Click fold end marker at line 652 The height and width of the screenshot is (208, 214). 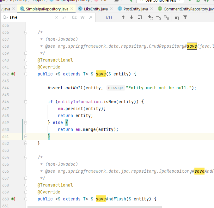coord(26,143)
